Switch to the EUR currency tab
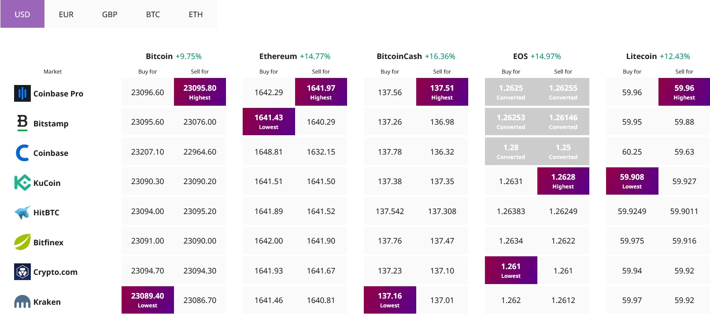710x314 pixels. tap(66, 14)
